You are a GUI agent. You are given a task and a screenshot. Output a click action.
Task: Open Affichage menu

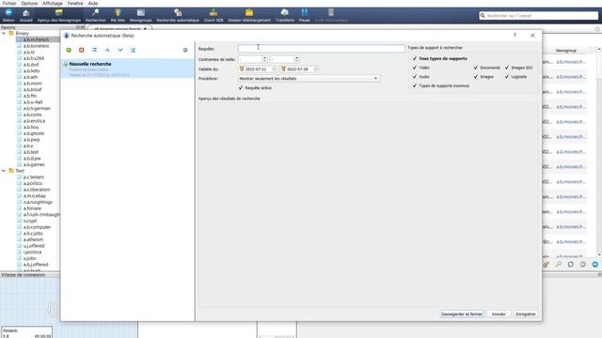pos(53,4)
